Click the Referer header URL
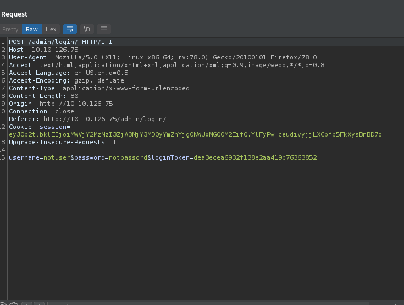This screenshot has width=404, height=305. pos(104,119)
